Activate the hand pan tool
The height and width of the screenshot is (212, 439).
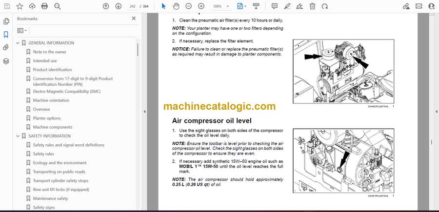click(x=176, y=6)
